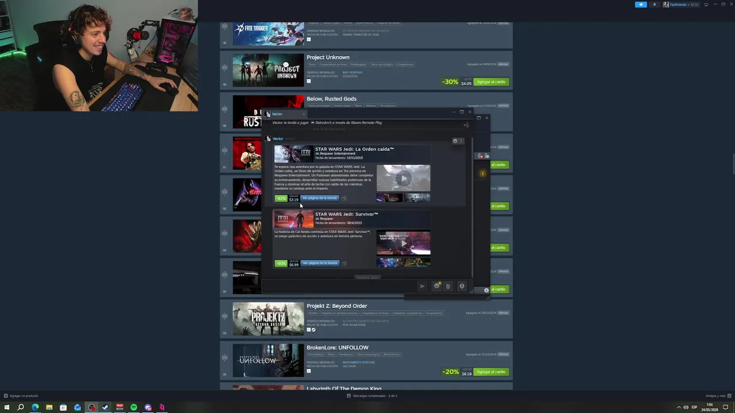Open Projekt Z: Beyond Order title
Screen dimensions: 735x413
click(x=336, y=306)
